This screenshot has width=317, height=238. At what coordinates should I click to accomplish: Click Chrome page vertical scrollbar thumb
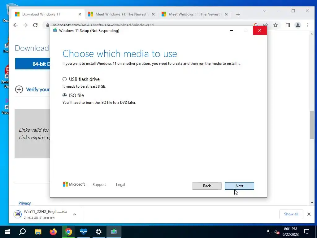pos(312,125)
